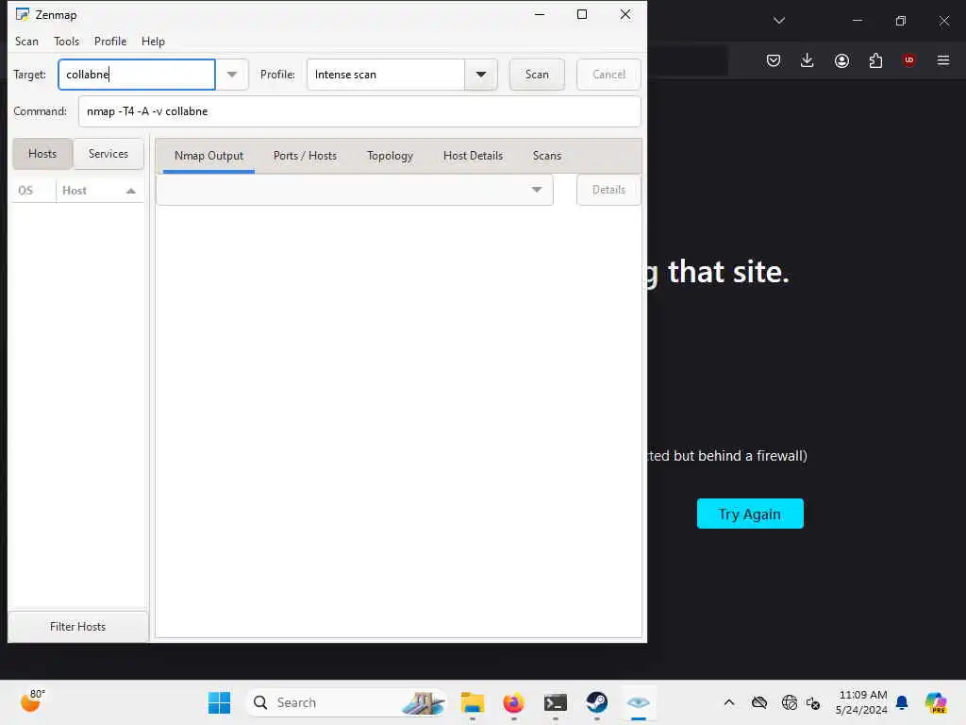Image resolution: width=966 pixels, height=725 pixels.
Task: Click Firefox list all tabs chevron
Action: (x=779, y=21)
